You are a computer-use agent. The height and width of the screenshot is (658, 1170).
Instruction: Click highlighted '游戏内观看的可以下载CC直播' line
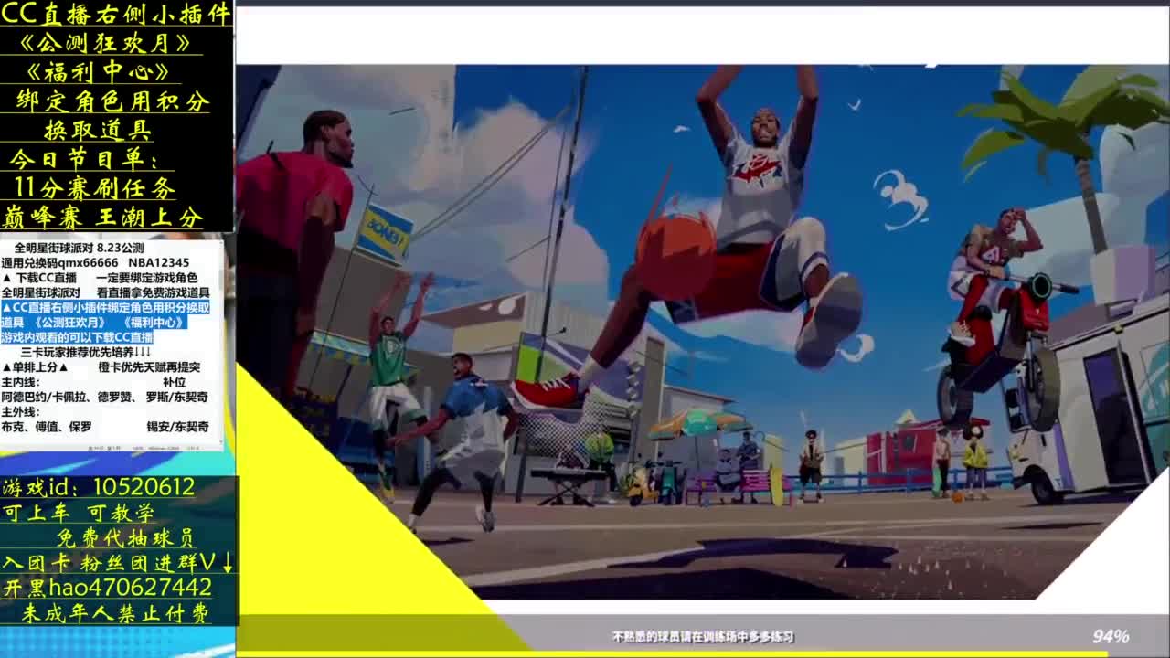[77, 337]
